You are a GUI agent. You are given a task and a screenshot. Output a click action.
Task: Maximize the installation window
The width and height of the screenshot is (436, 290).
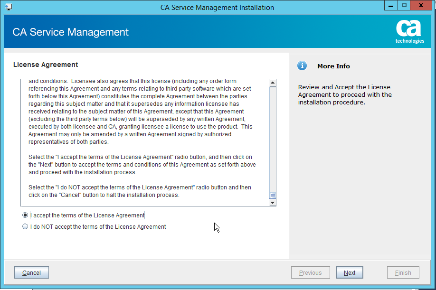pyautogui.click(x=404, y=5)
